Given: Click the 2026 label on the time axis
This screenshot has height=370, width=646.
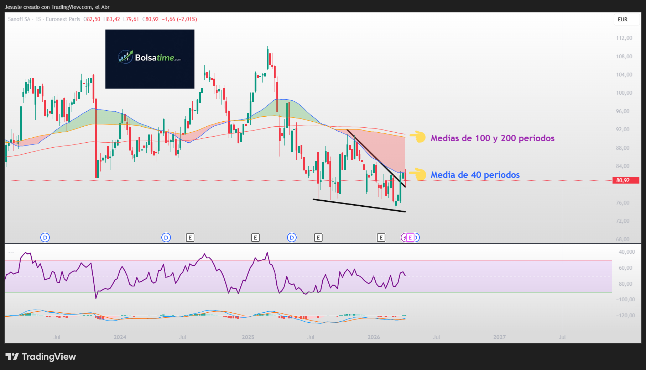Looking at the screenshot, I should pyautogui.click(x=373, y=337).
